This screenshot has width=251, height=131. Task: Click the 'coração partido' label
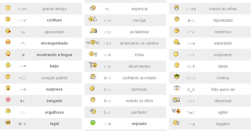tap(54, 78)
